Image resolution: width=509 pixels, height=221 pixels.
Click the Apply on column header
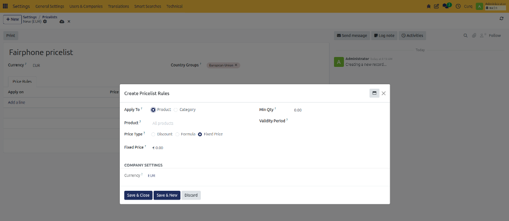click(x=15, y=92)
